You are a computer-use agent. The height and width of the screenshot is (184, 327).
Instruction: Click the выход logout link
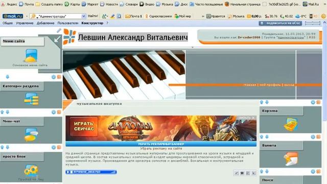[x=289, y=85]
